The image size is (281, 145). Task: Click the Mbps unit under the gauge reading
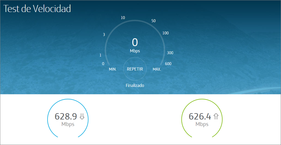(135, 51)
